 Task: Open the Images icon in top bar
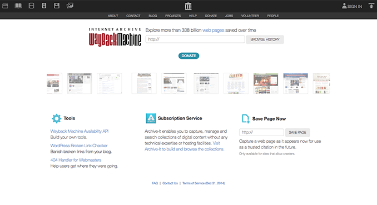coord(70,6)
